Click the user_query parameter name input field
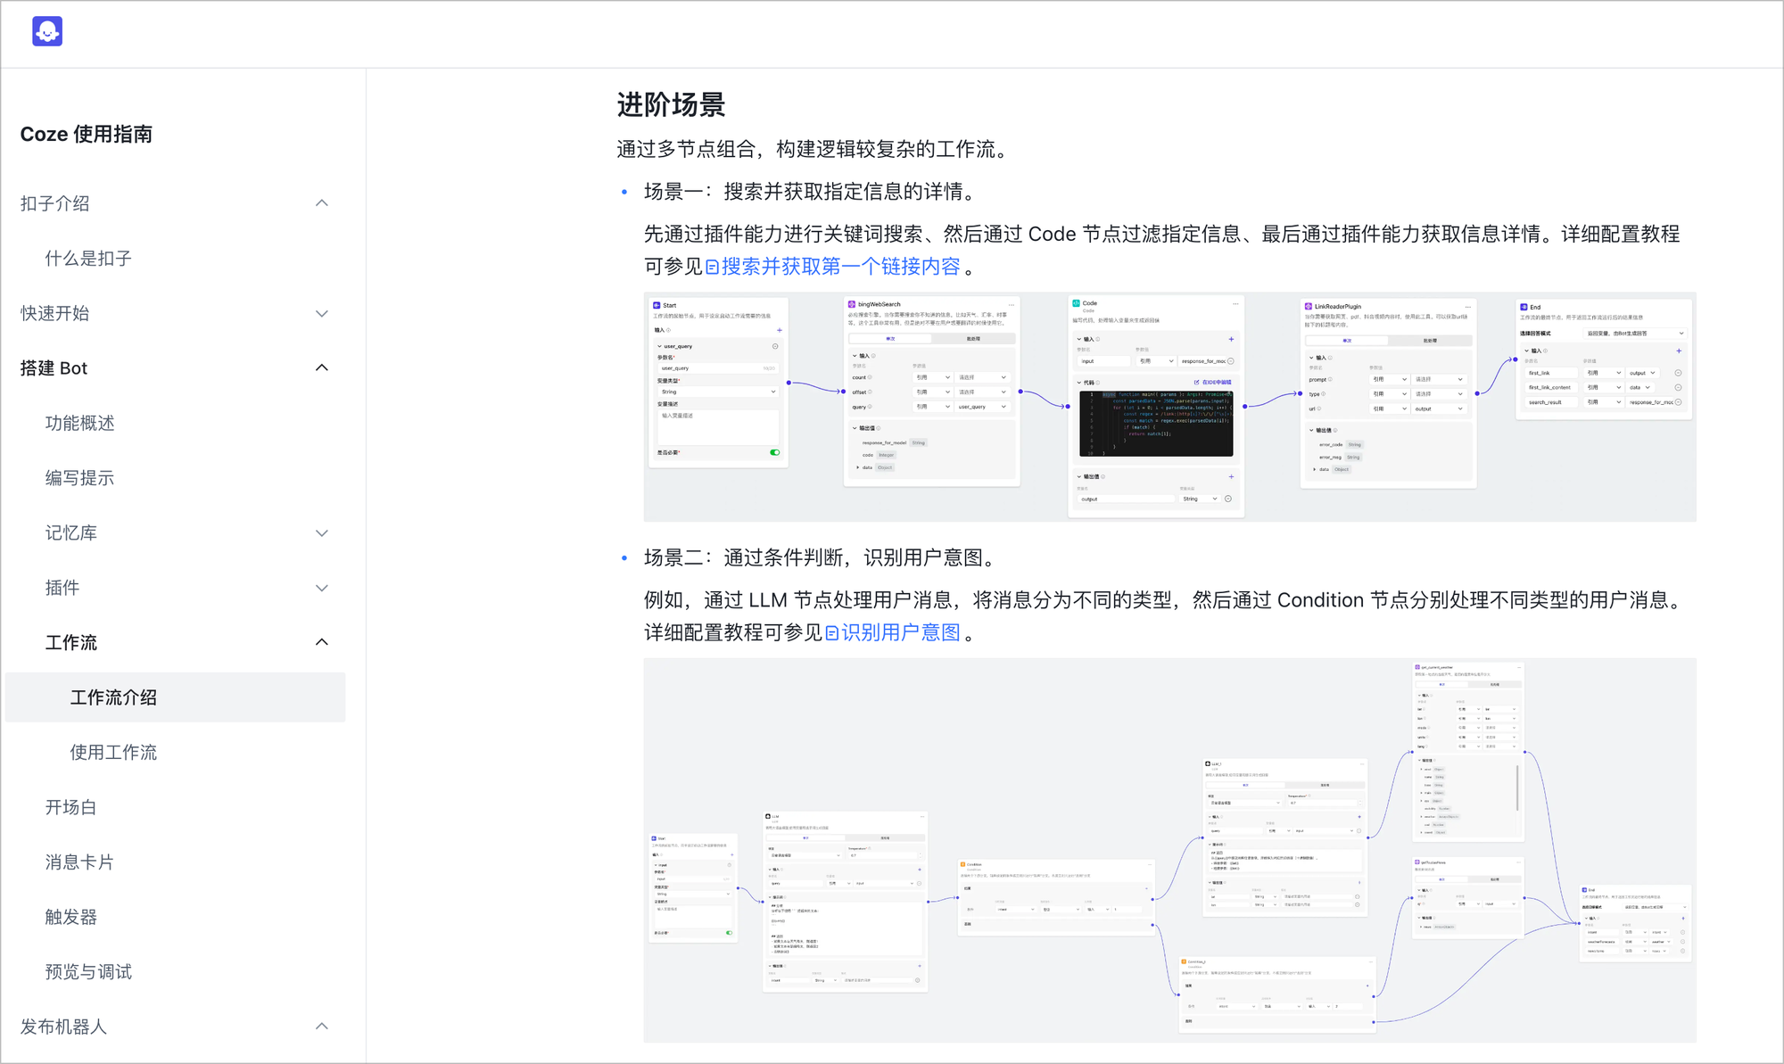 pyautogui.click(x=718, y=368)
